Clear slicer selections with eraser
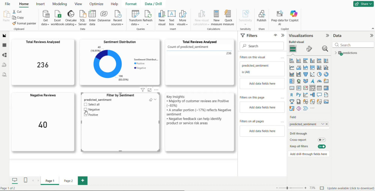Viewport: 375px width, 191px height. [x=150, y=100]
